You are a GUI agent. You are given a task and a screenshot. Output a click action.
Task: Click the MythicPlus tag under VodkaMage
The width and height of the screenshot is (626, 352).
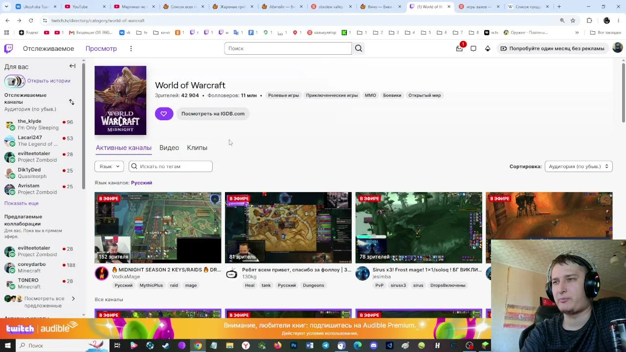tap(151, 286)
